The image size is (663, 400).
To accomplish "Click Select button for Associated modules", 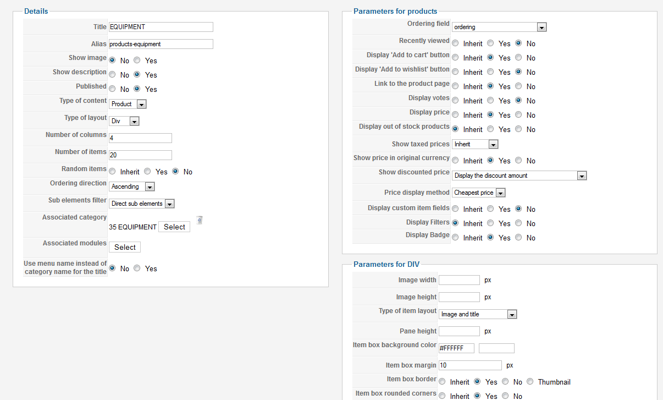I will (x=125, y=247).
